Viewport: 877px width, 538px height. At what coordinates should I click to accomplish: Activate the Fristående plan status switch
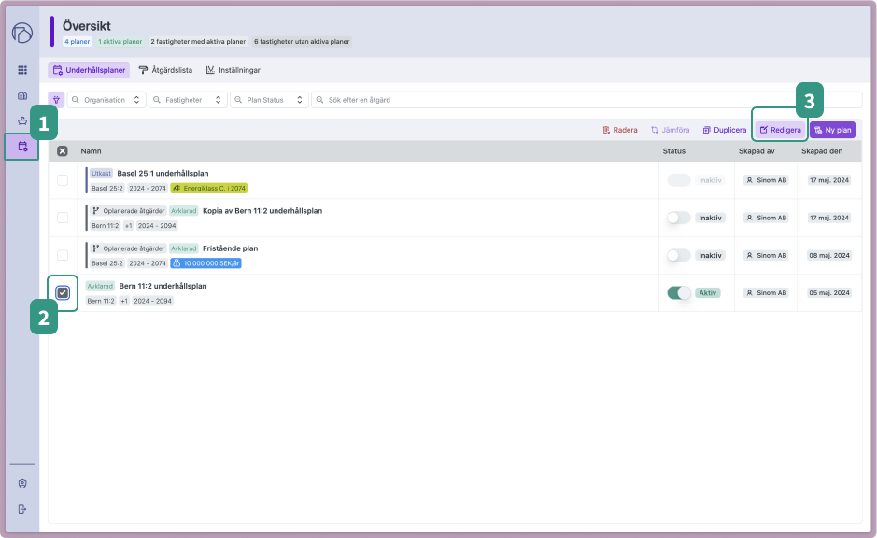point(679,255)
